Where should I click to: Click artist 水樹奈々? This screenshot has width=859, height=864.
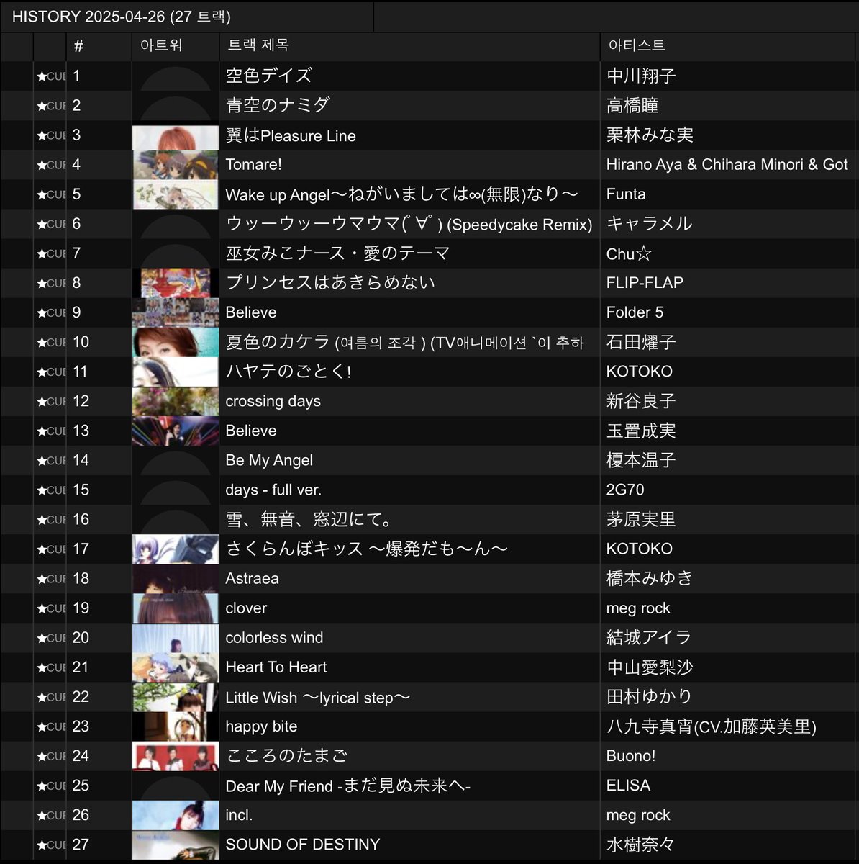click(x=641, y=845)
